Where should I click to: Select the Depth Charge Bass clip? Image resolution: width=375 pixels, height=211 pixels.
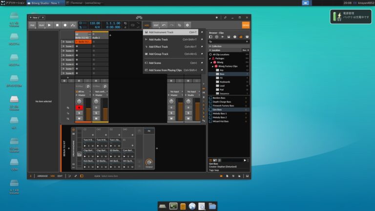tap(229, 102)
